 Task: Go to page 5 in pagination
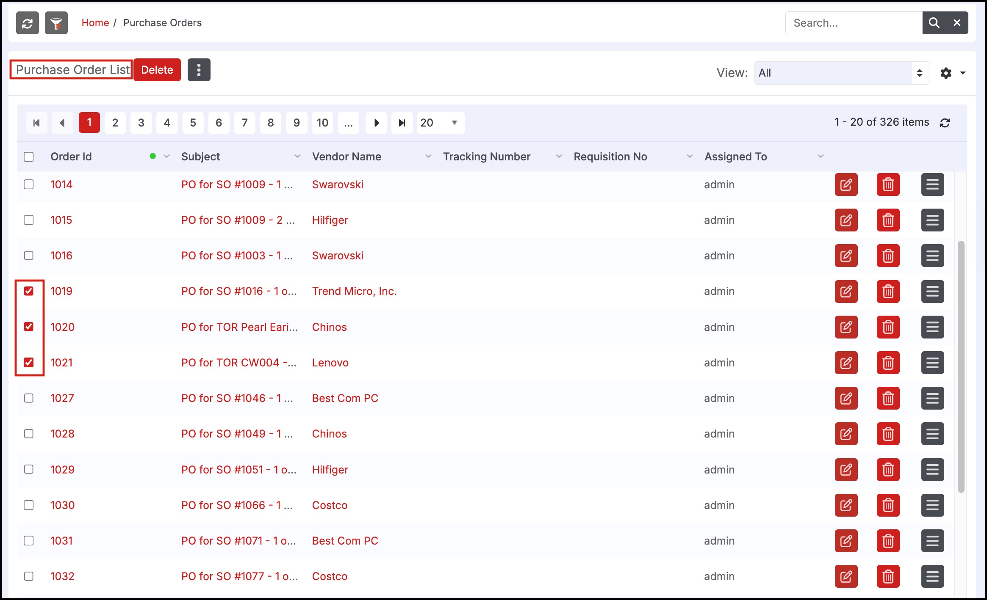click(x=193, y=123)
